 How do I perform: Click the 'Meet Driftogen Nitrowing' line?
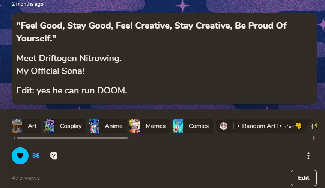click(x=69, y=58)
